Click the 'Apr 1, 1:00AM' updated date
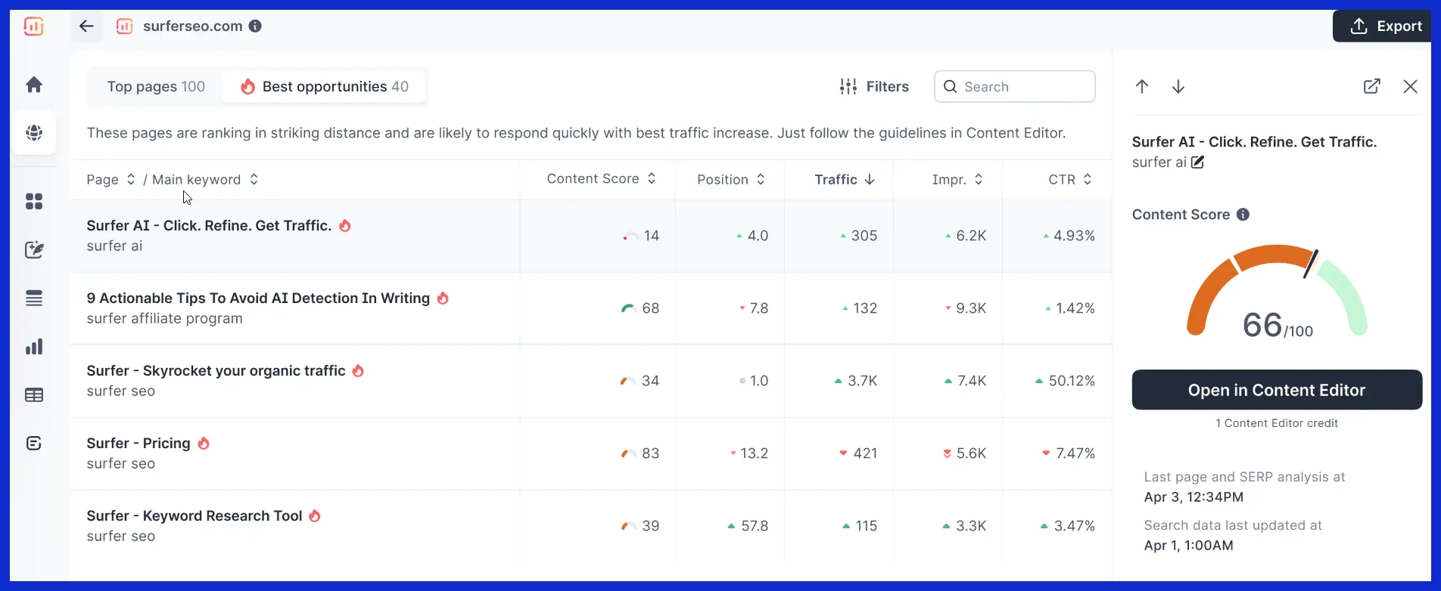1441x591 pixels. [x=1188, y=546]
